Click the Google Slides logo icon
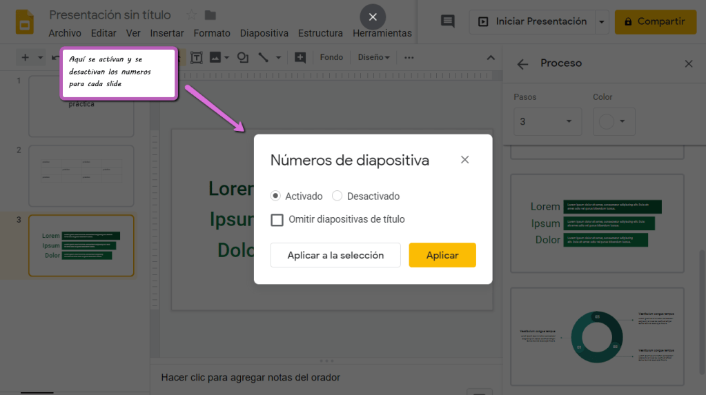Image resolution: width=706 pixels, height=395 pixels. click(x=25, y=21)
